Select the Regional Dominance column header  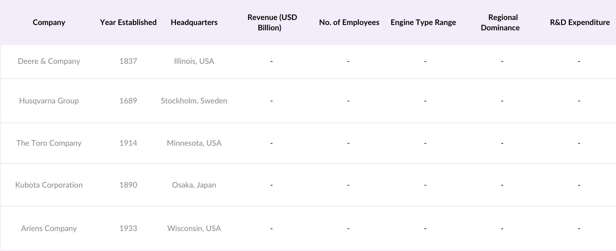point(500,22)
